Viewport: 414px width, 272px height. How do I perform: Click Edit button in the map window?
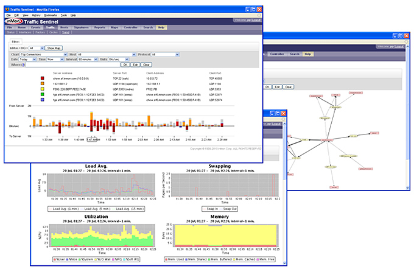[277, 87]
